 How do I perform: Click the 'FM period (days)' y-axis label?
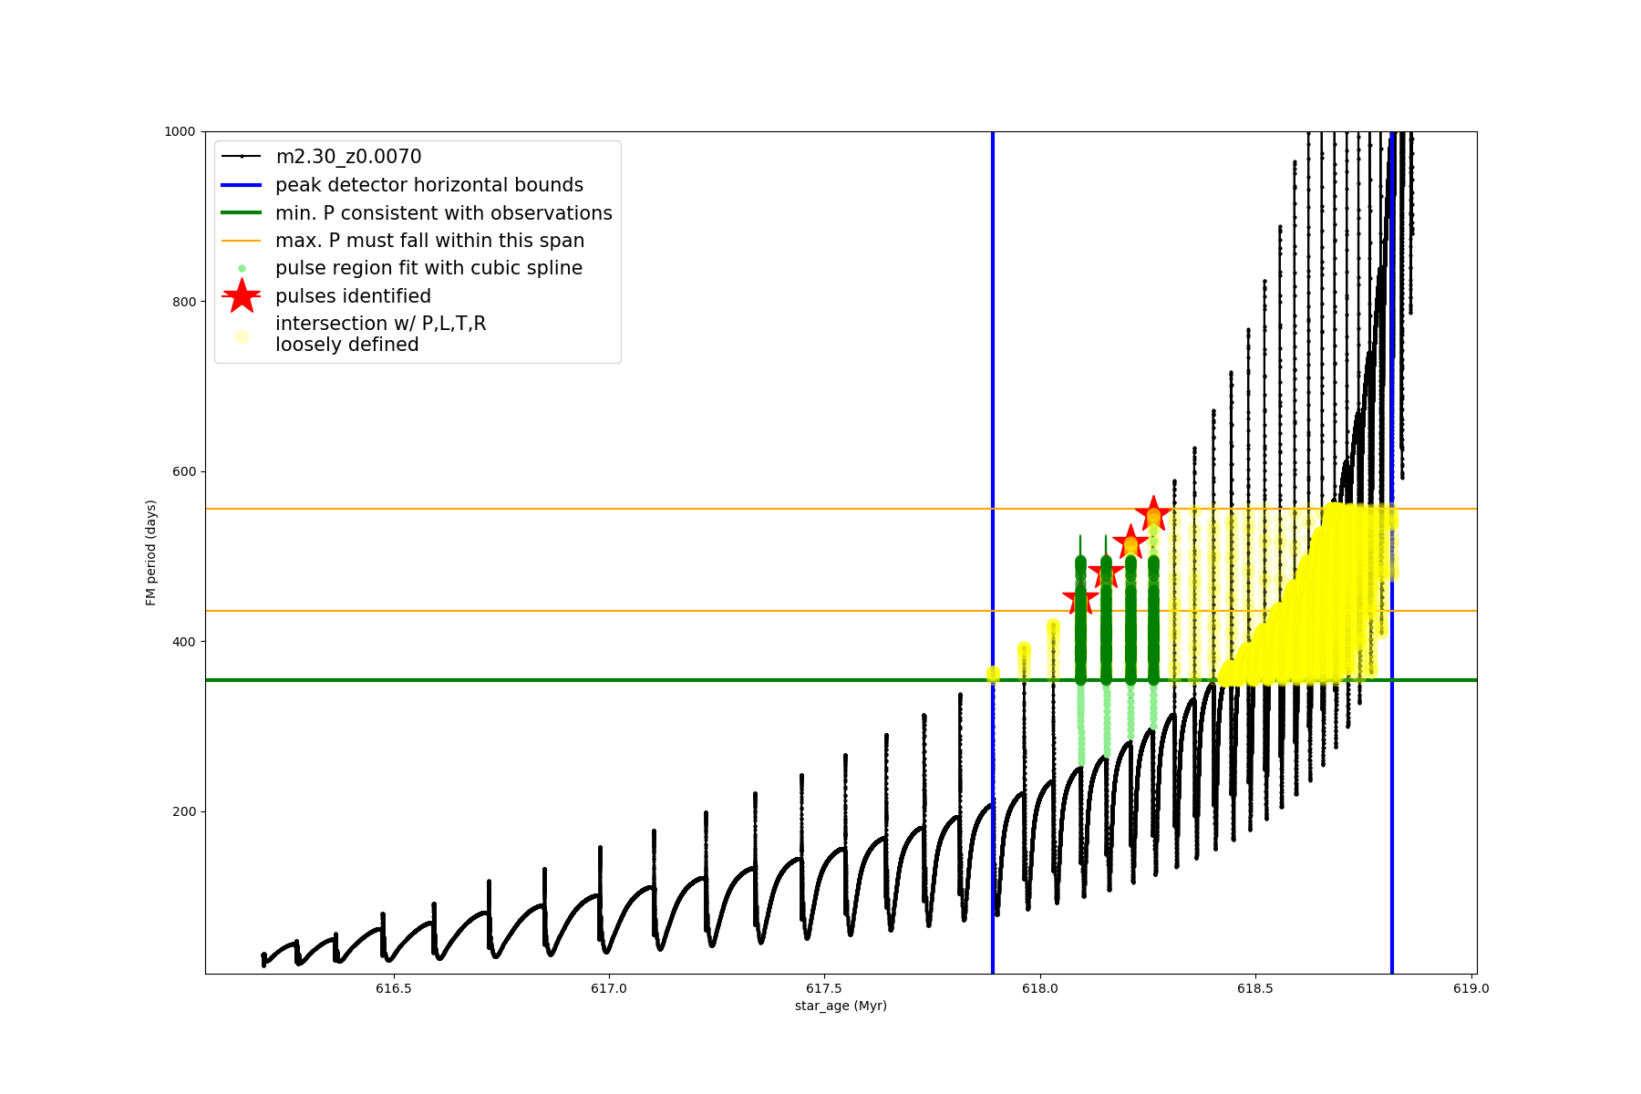[x=151, y=552]
